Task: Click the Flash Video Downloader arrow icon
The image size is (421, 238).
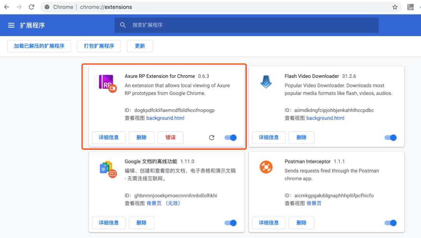Action: point(266,82)
